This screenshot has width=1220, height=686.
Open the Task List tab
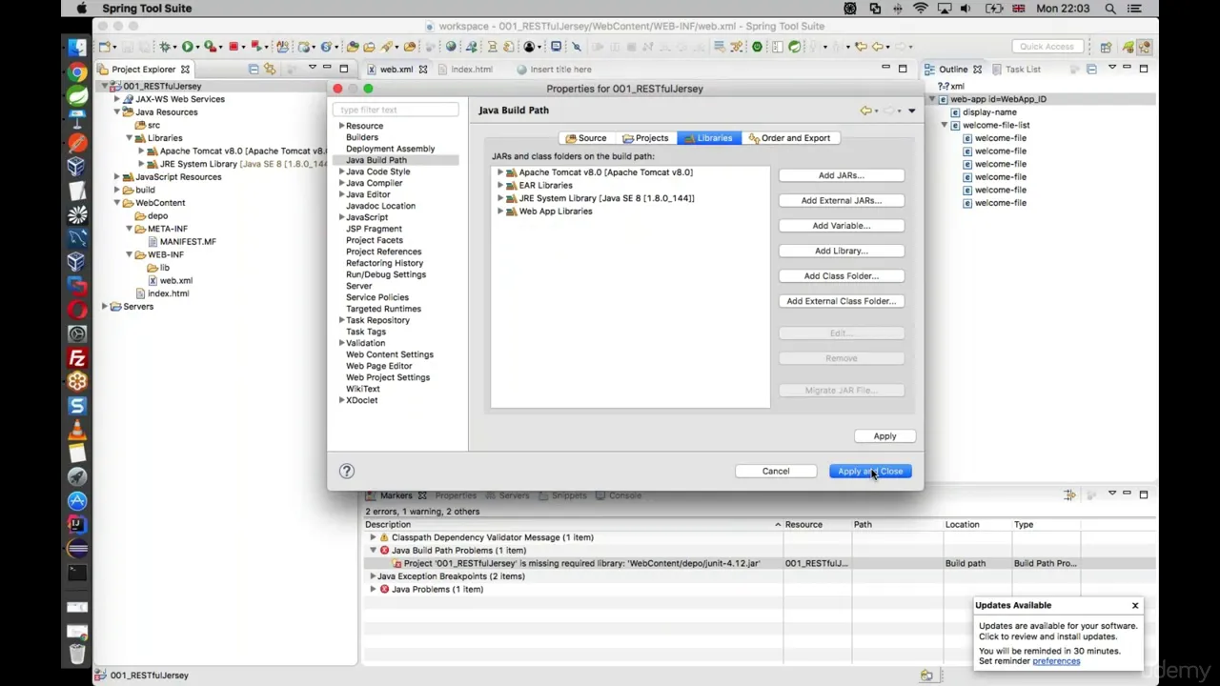(1016, 70)
